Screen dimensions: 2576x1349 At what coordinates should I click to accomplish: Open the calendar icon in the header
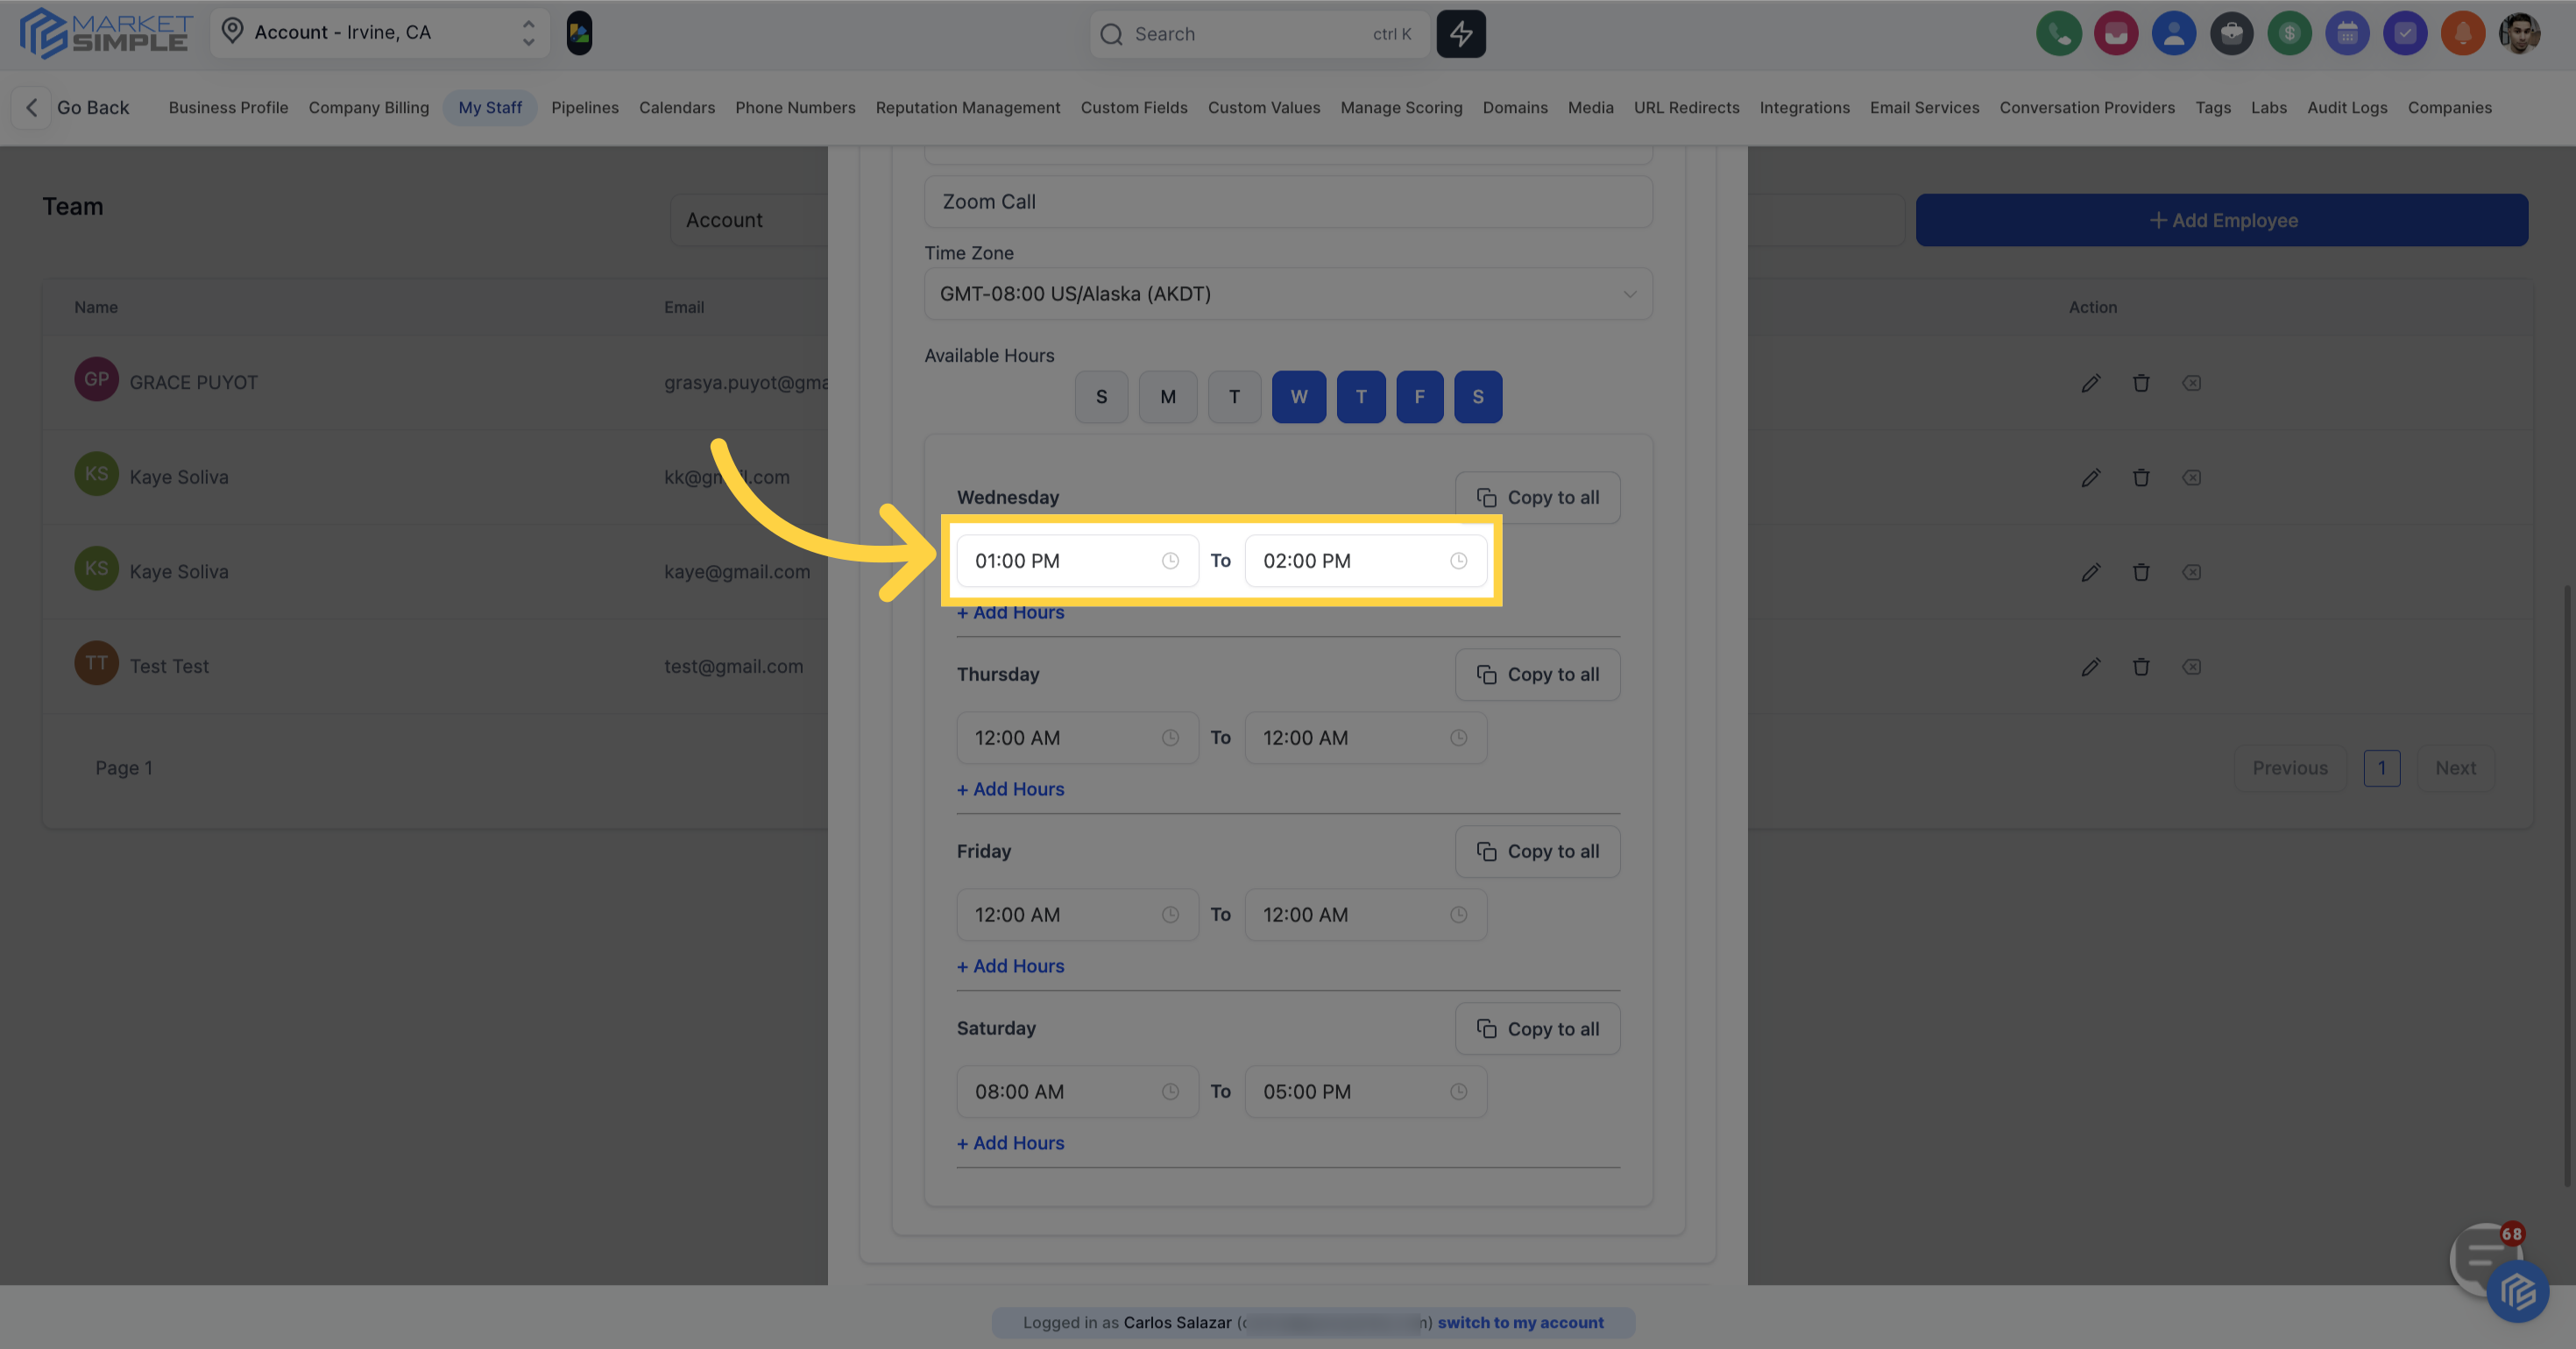tap(2347, 33)
